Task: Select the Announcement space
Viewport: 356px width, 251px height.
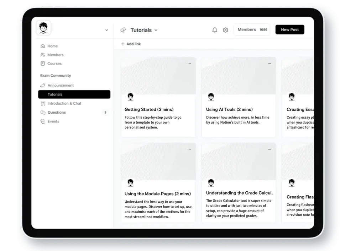Action: coord(74,85)
